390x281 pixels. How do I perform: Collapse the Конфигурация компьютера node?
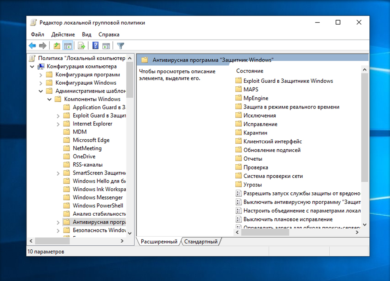pyautogui.click(x=32, y=66)
